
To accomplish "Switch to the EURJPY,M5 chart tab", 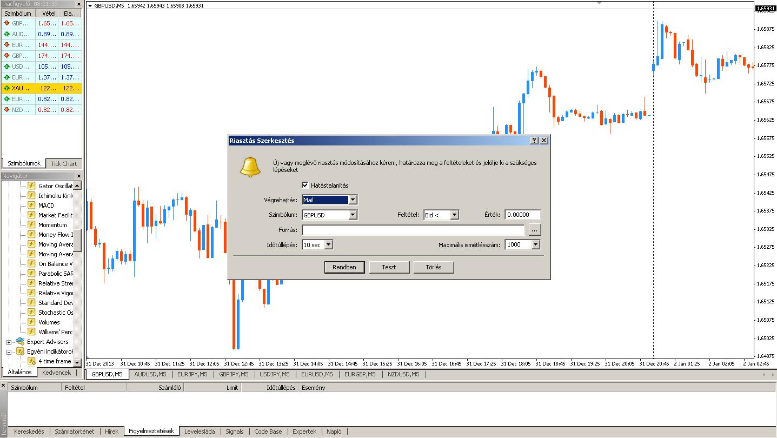I will click(192, 374).
